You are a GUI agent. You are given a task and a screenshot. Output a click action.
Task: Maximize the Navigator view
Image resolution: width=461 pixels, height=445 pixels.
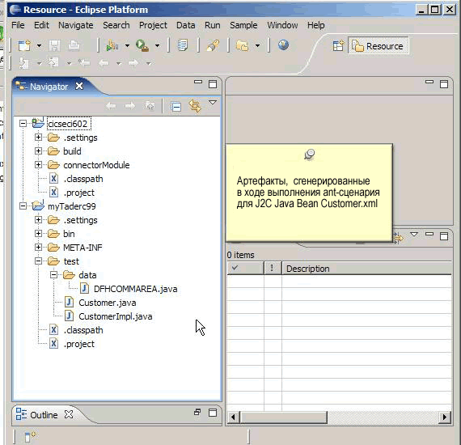click(213, 84)
